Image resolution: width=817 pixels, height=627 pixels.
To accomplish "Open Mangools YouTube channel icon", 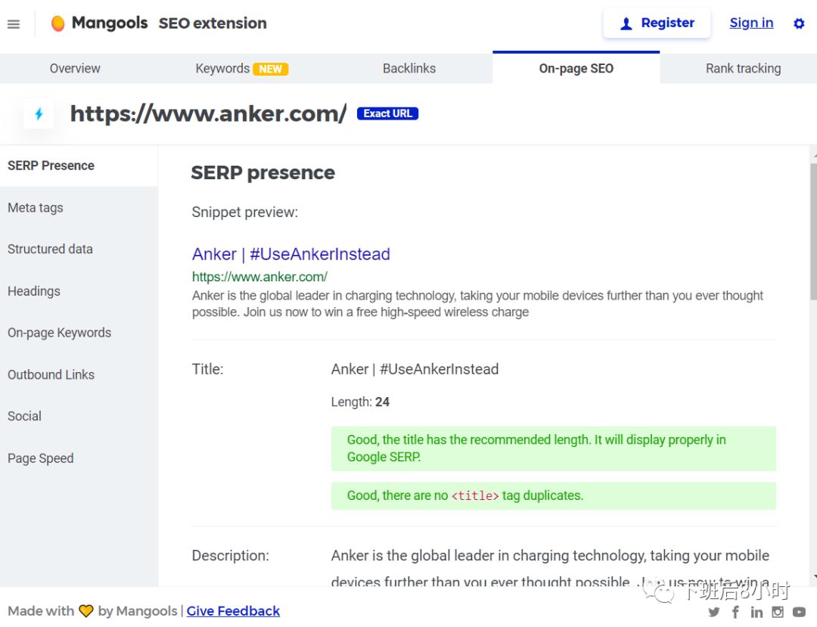I will [x=799, y=612].
